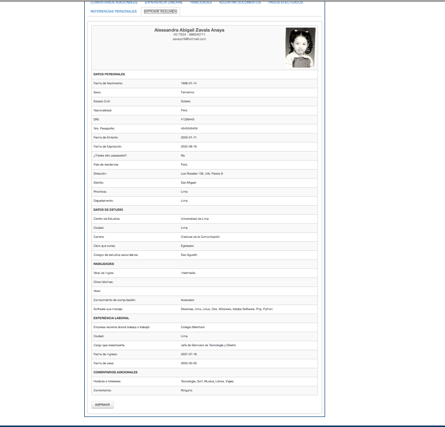445x427 pixels.
Task: Click the Fecha de Emisión value 2003-01-11
Action: 189,137
